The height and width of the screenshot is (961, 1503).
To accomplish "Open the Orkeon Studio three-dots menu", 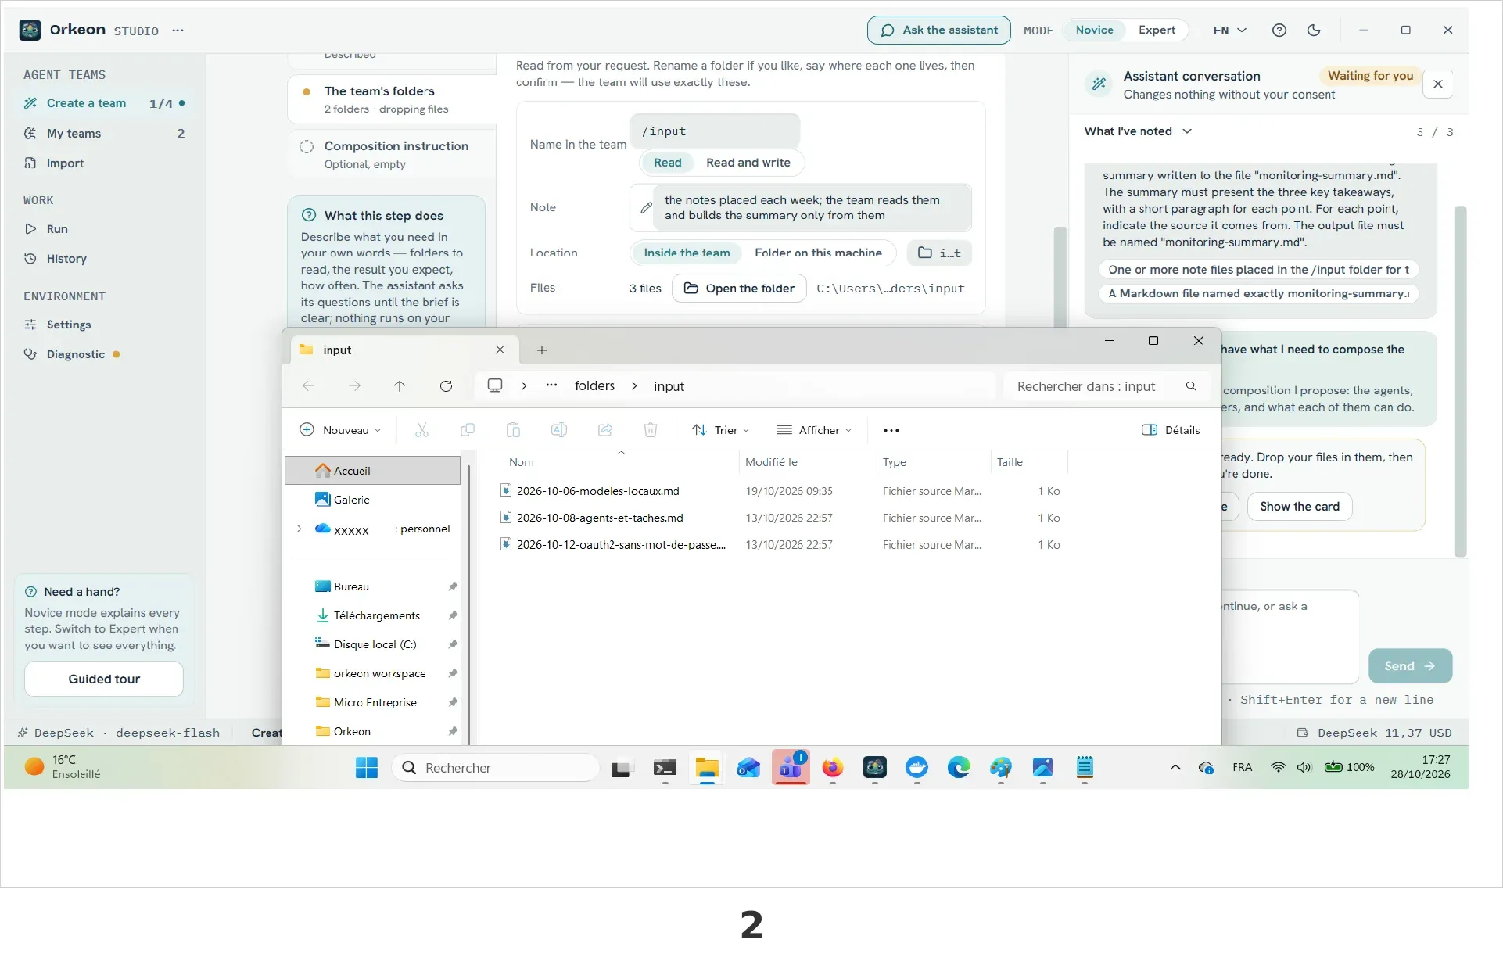I will click(178, 30).
